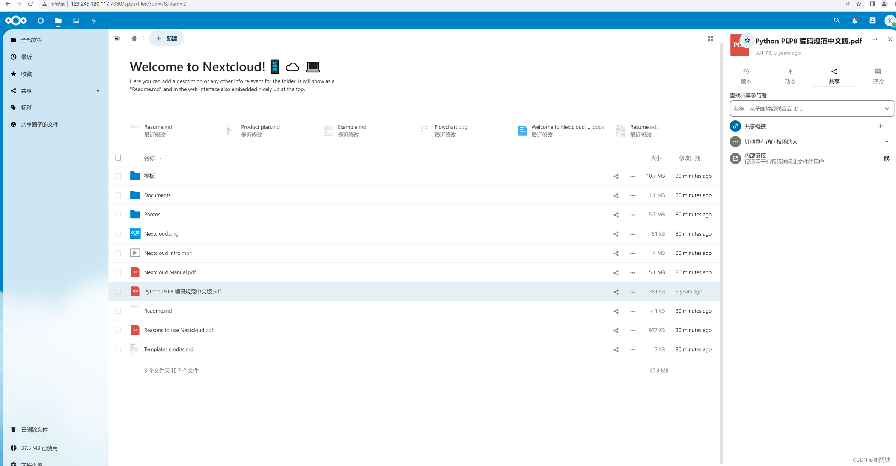Image resolution: width=896 pixels, height=466 pixels.
Task: Bookmark this page star in address bar
Action: (858, 4)
